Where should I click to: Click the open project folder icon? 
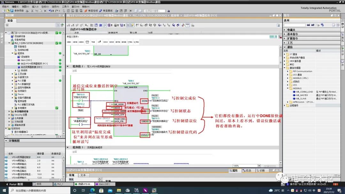8,11
